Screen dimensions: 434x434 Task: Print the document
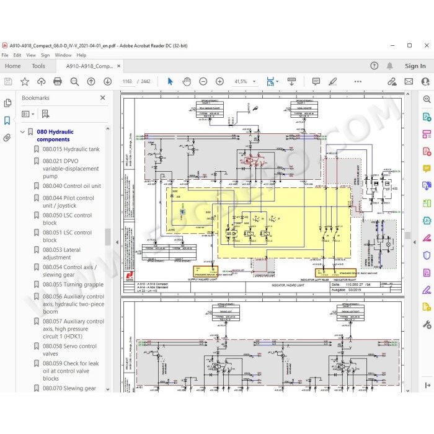coord(58,81)
